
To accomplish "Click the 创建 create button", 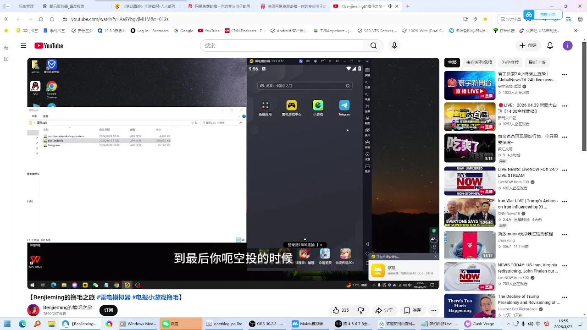I will pos(528,45).
